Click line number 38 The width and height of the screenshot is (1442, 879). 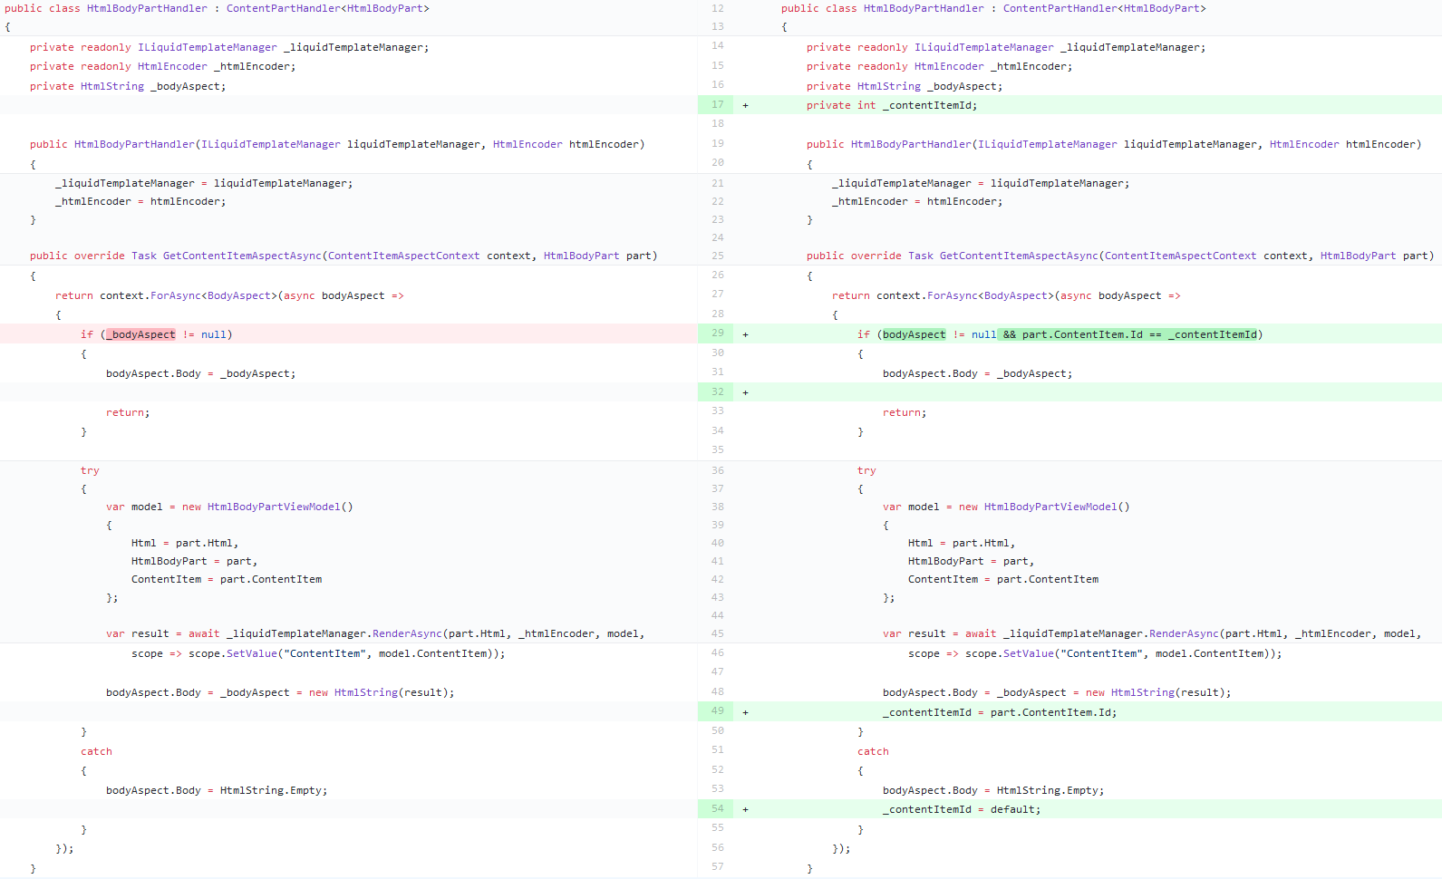pyautogui.click(x=718, y=507)
